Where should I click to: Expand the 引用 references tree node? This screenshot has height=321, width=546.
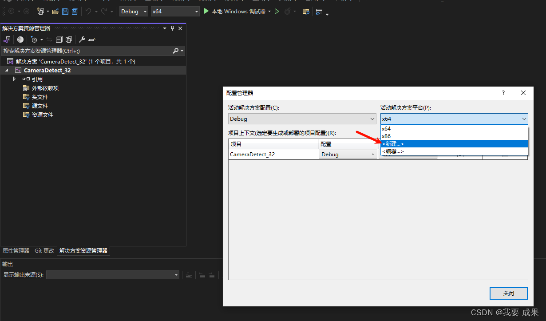(14, 79)
